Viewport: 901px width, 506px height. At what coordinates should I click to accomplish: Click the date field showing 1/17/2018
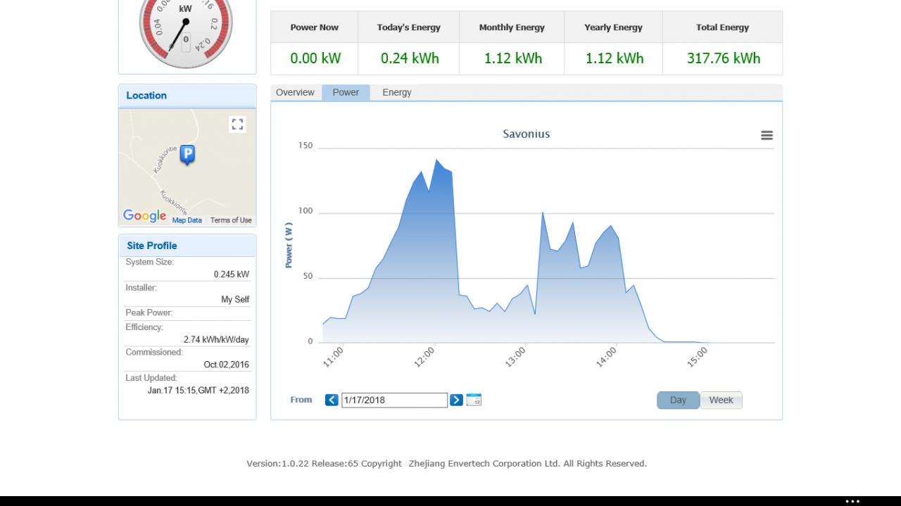click(x=394, y=400)
